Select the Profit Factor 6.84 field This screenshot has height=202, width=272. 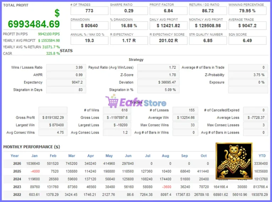click(x=168, y=11)
